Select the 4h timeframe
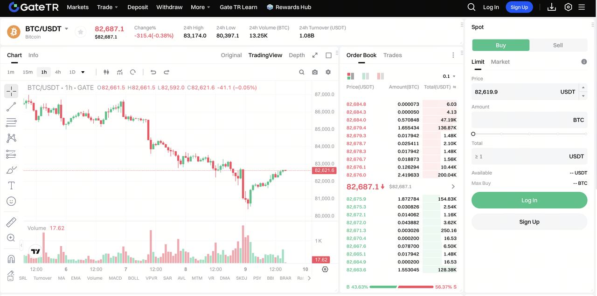The width and height of the screenshot is (597, 296). coord(58,72)
